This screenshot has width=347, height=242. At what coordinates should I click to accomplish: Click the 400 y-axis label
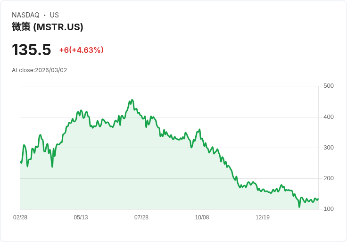329,117
